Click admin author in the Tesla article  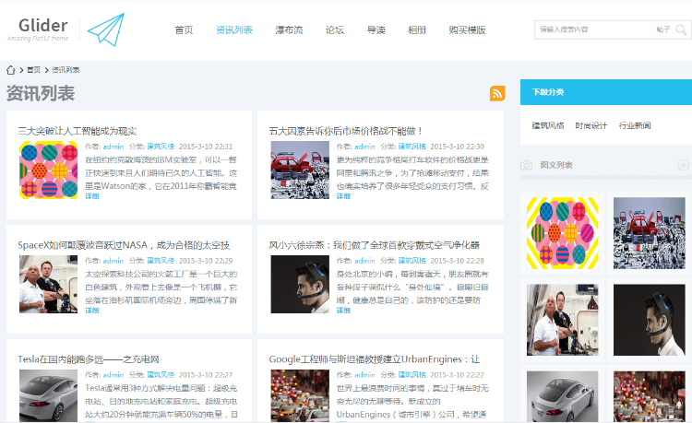[x=113, y=374]
